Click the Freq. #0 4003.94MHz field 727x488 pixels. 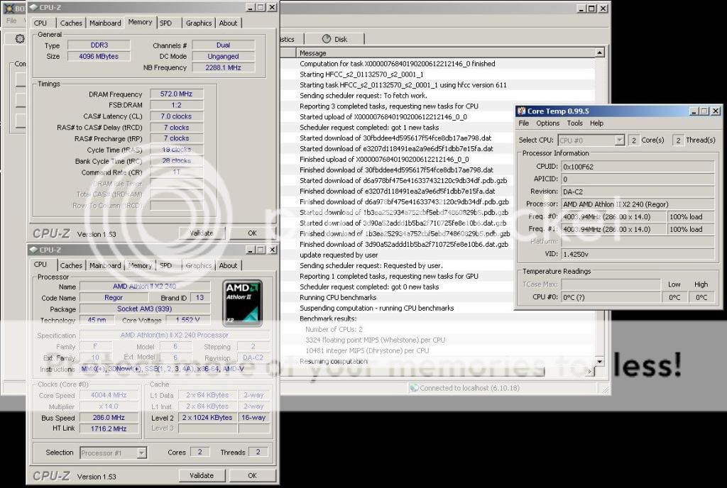tap(613, 216)
